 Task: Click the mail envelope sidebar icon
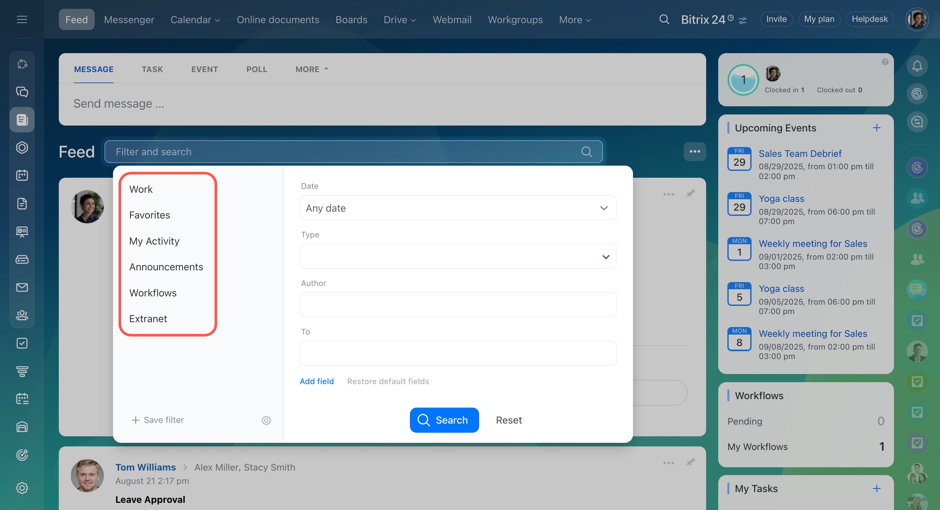pyautogui.click(x=22, y=287)
